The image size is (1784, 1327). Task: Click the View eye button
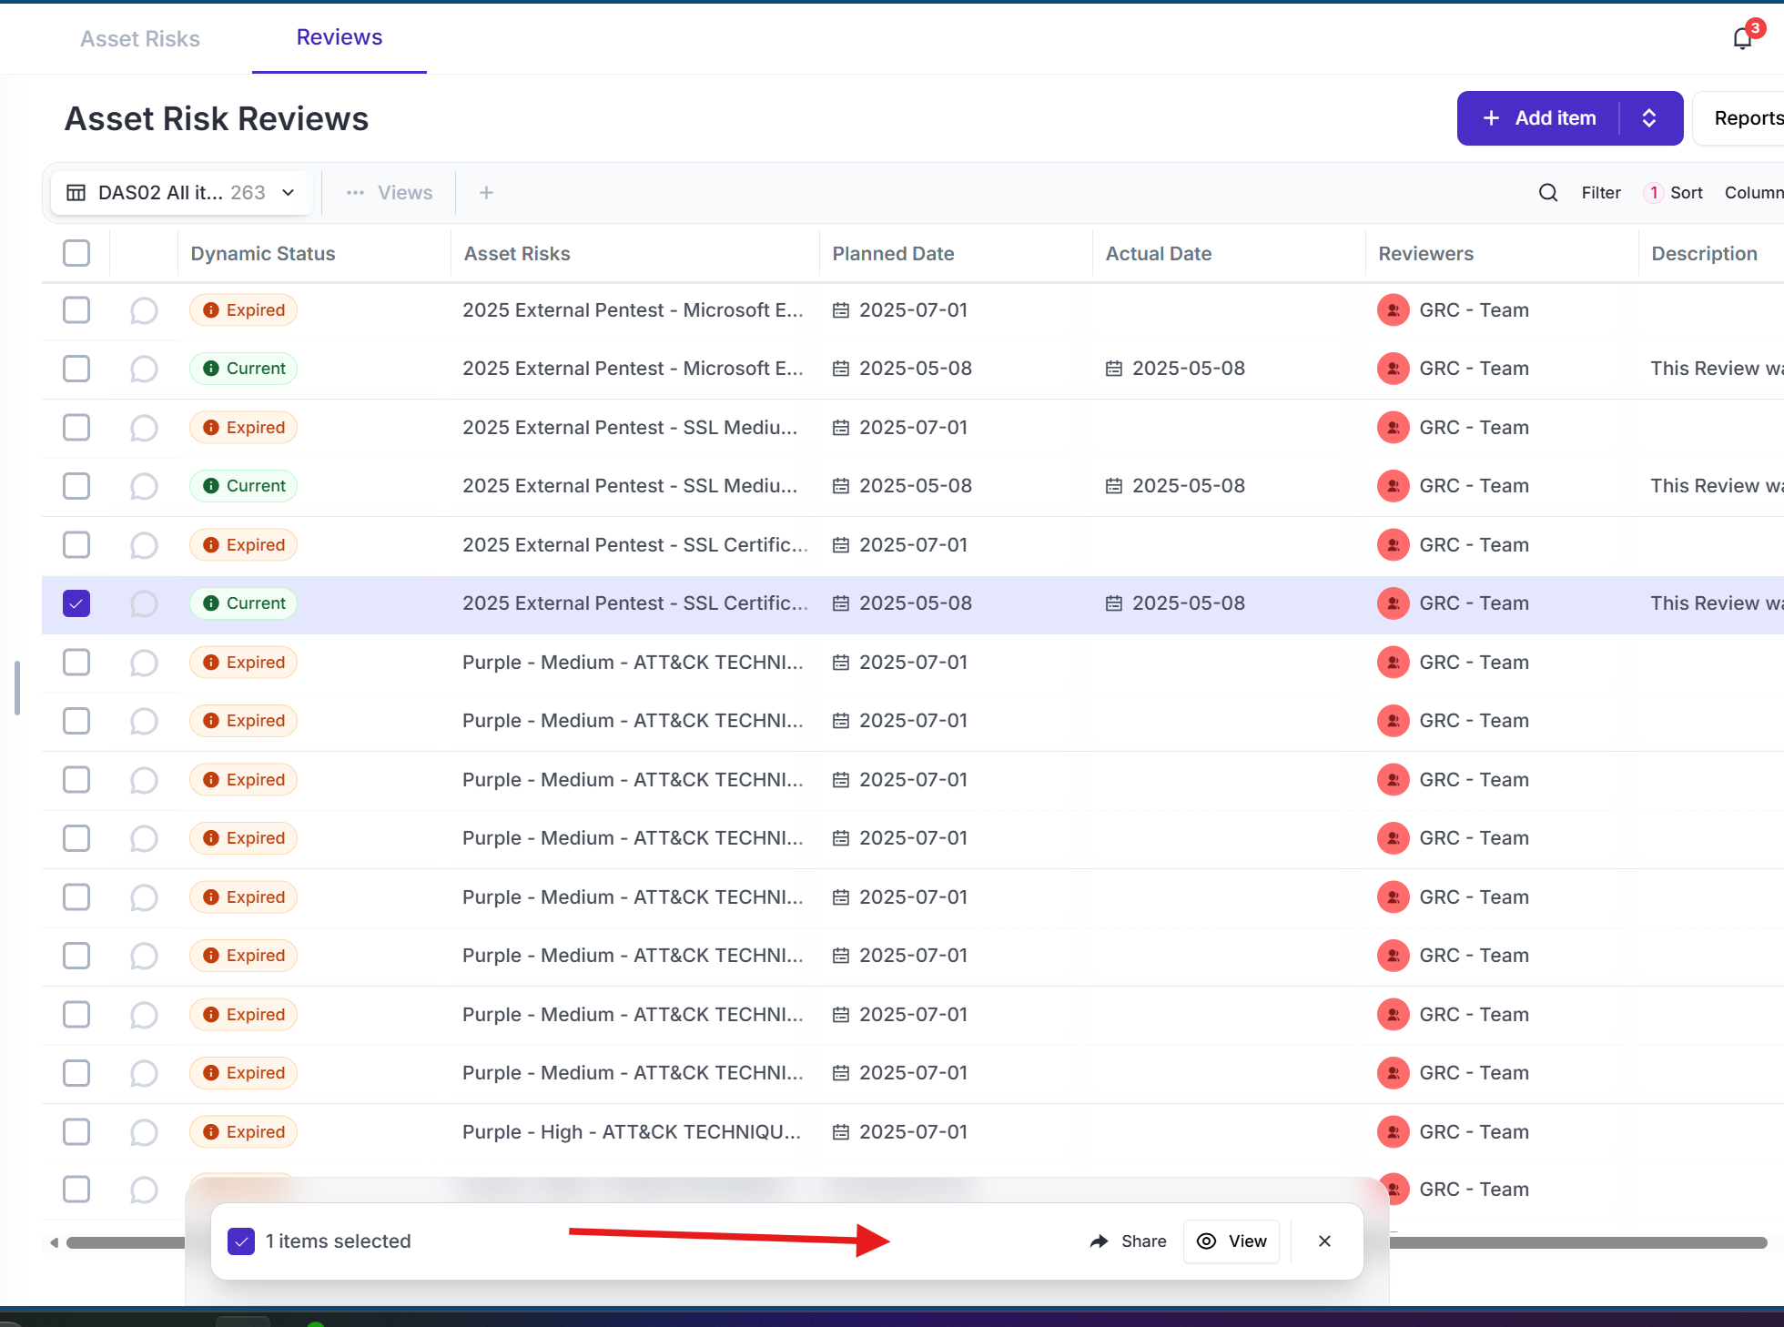(x=1232, y=1241)
